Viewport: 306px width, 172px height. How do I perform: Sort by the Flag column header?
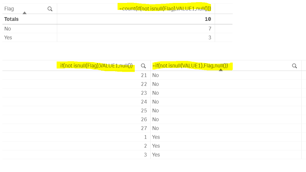[9, 9]
